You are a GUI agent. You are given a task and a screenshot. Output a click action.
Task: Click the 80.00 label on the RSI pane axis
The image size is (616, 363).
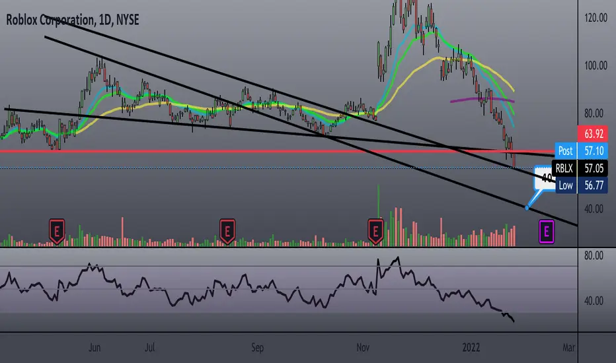594,255
